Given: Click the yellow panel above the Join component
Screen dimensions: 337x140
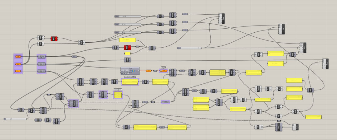Looking at the screenshot, I should 128,40.
